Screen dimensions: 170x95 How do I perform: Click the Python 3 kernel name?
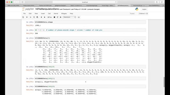pyautogui.click(x=142, y=13)
